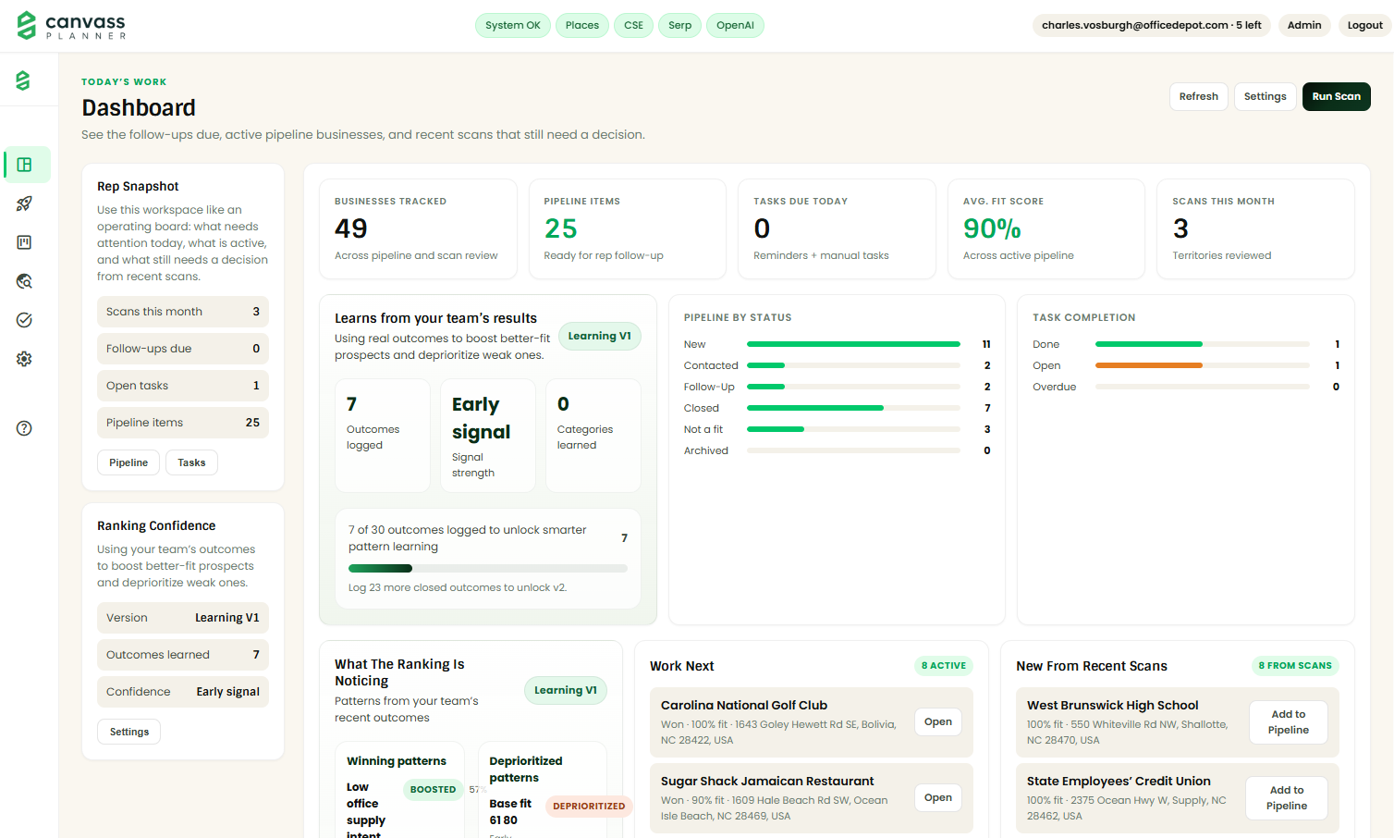Click the Places status pill
This screenshot has width=1394, height=838.
582,25
